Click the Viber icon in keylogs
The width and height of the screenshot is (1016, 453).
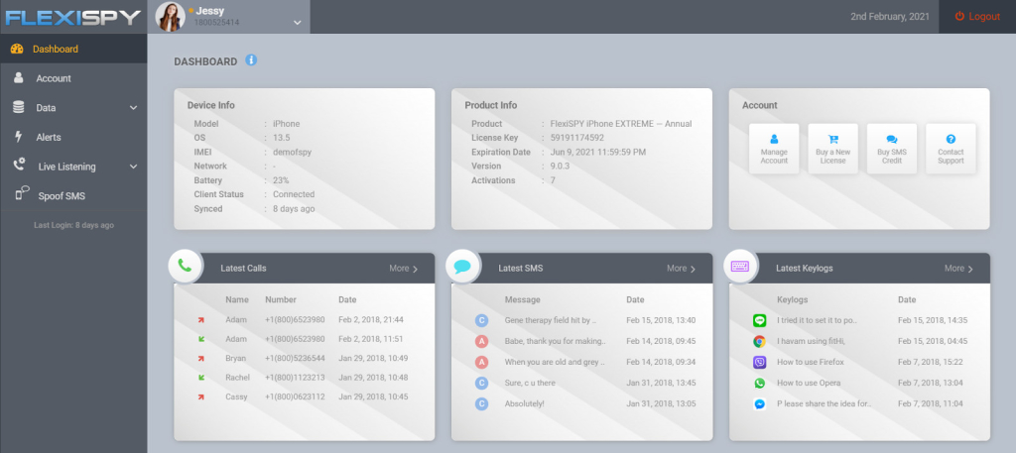(759, 363)
